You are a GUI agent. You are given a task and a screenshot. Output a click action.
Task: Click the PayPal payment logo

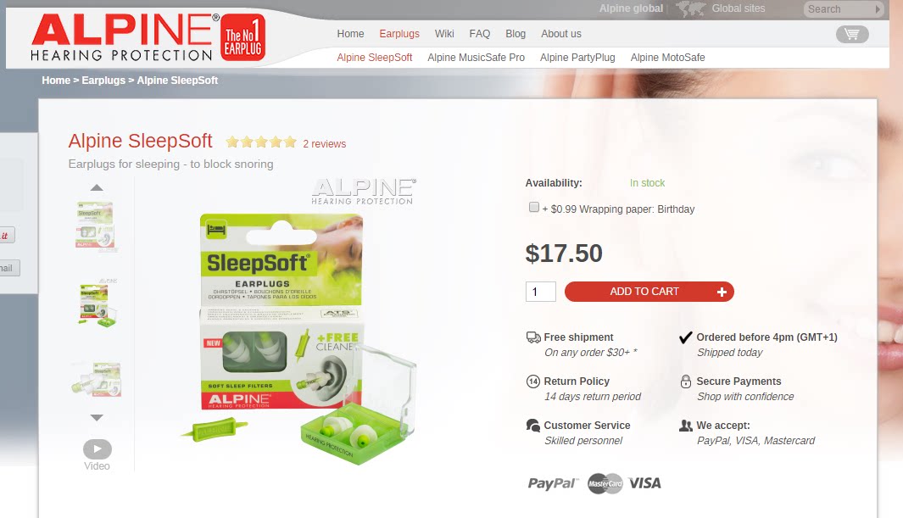(553, 483)
